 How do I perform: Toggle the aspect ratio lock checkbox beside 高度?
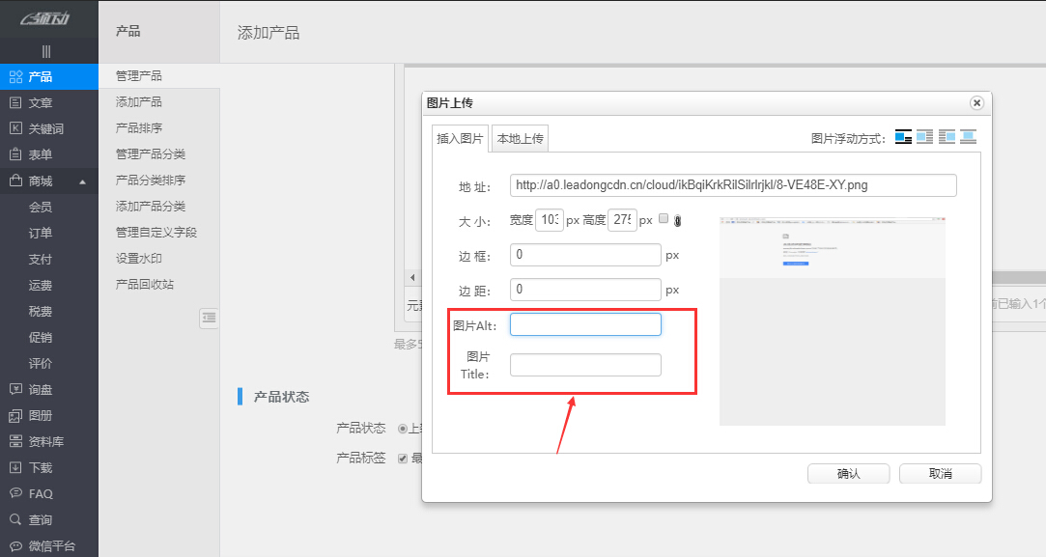coord(663,220)
